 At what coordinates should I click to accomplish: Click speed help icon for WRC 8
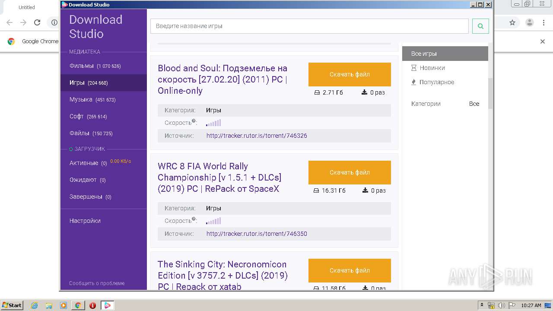(x=194, y=219)
